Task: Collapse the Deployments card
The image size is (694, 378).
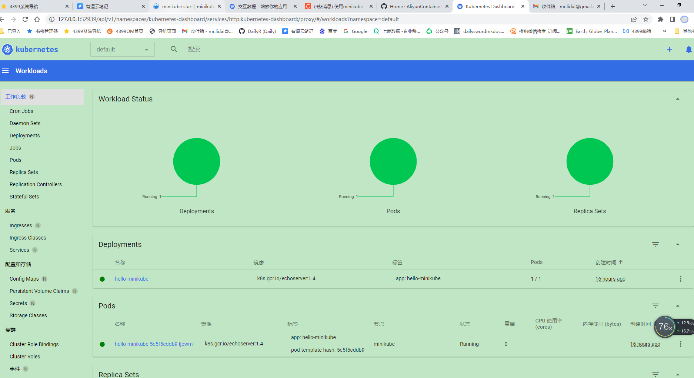Action: (678, 244)
